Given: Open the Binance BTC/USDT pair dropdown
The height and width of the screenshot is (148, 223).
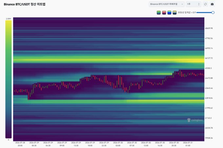Looking at the screenshot, I should [166, 4].
